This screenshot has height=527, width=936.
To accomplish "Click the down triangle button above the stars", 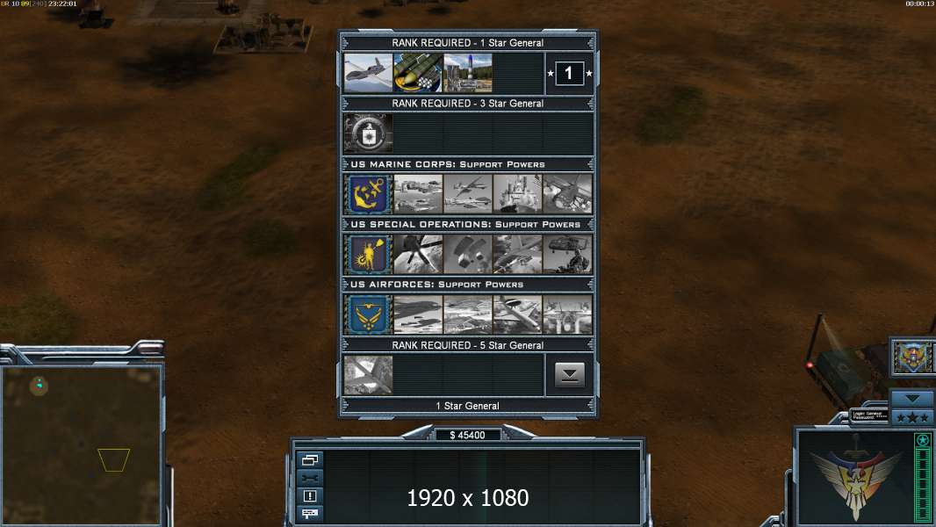I will [912, 398].
